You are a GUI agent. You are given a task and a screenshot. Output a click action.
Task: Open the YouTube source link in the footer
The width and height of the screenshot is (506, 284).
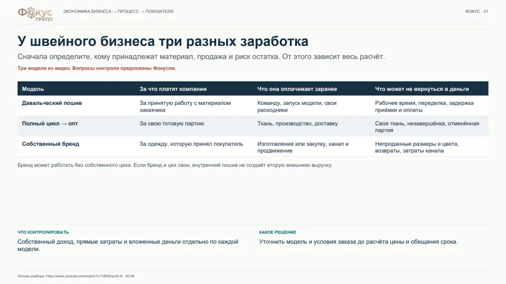[x=84, y=276]
